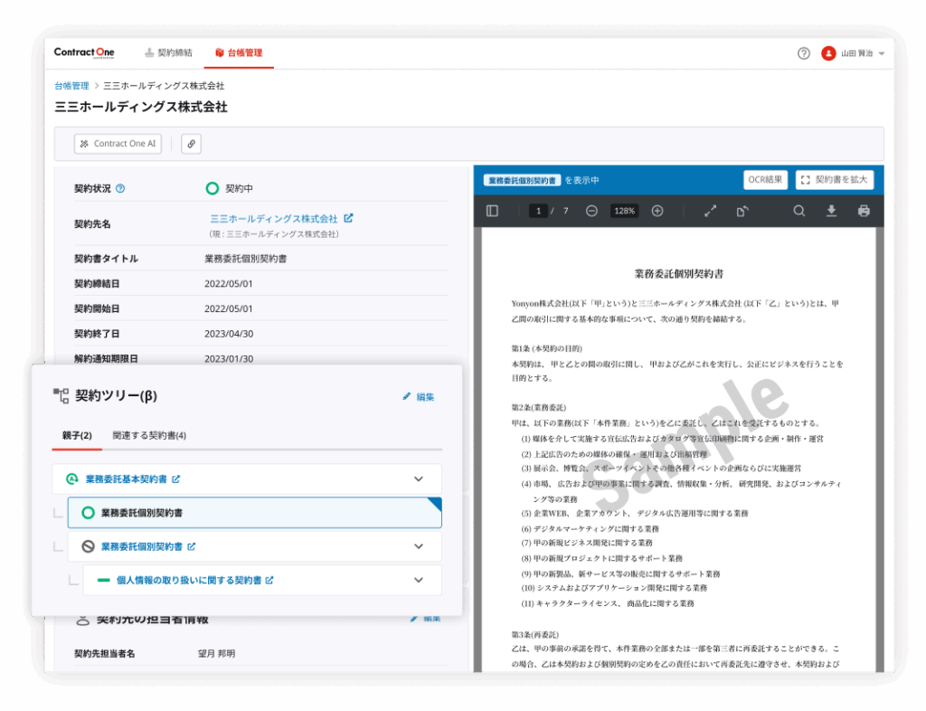Open 三三ホールディングス株式会社 partner link
Image resolution: width=926 pixels, height=711 pixels.
coord(274,219)
